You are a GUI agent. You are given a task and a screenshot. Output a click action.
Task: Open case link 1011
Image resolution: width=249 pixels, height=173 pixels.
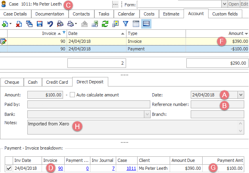click(131, 168)
